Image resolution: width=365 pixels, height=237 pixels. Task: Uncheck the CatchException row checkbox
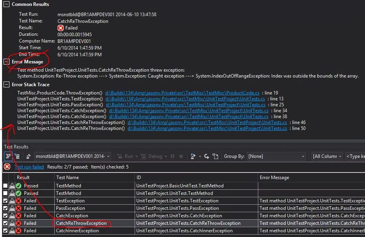[x=6, y=216]
